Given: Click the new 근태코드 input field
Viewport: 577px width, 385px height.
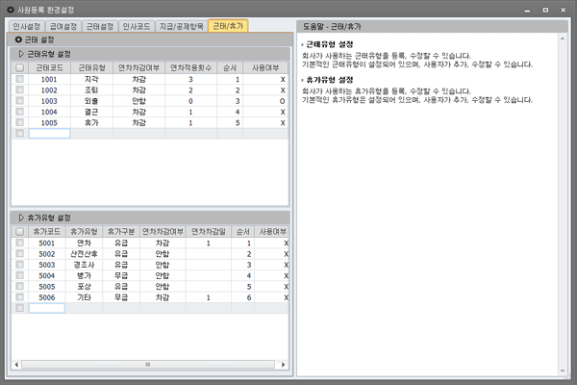Looking at the screenshot, I should coord(49,134).
